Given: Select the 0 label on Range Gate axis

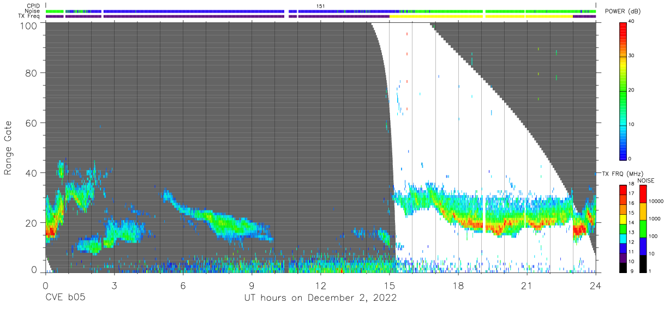Looking at the screenshot, I should pyautogui.click(x=35, y=269).
